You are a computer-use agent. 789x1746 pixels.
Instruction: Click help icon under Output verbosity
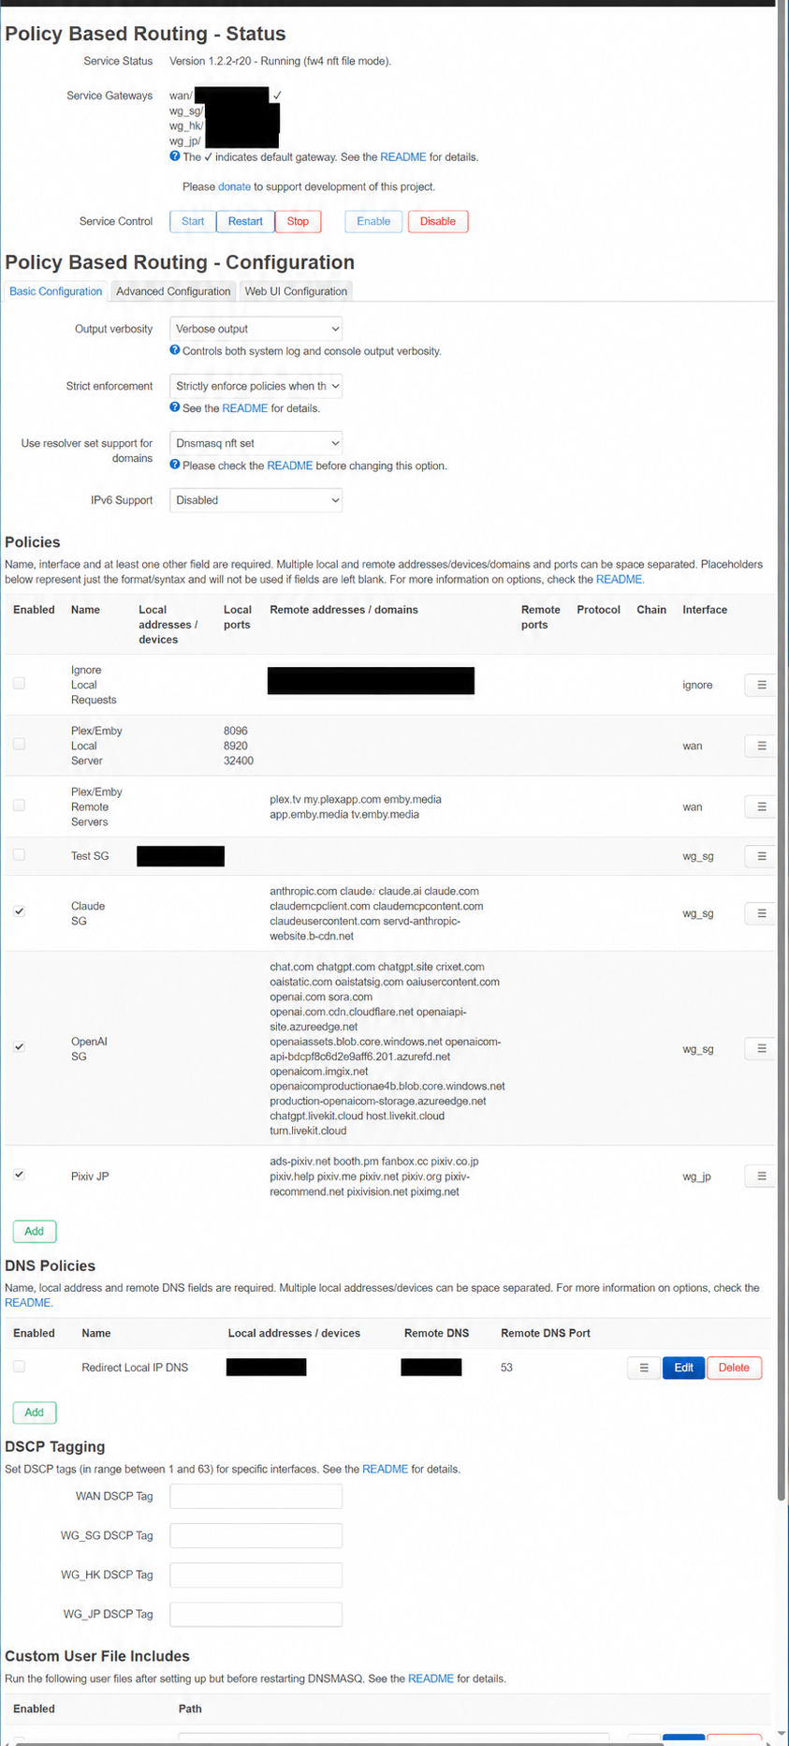point(175,350)
